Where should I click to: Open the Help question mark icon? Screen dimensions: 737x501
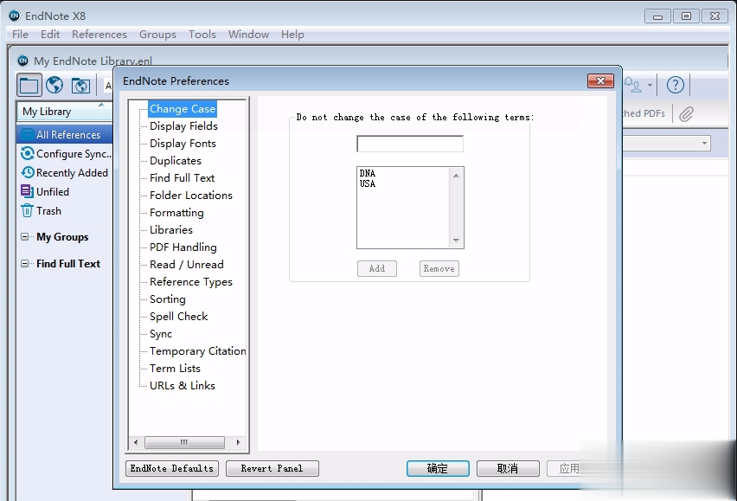tap(676, 85)
